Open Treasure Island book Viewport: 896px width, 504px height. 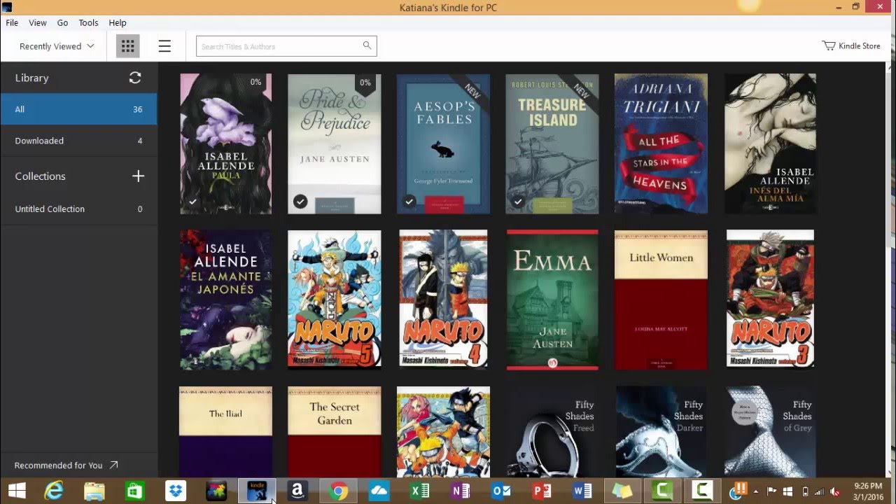tap(552, 143)
